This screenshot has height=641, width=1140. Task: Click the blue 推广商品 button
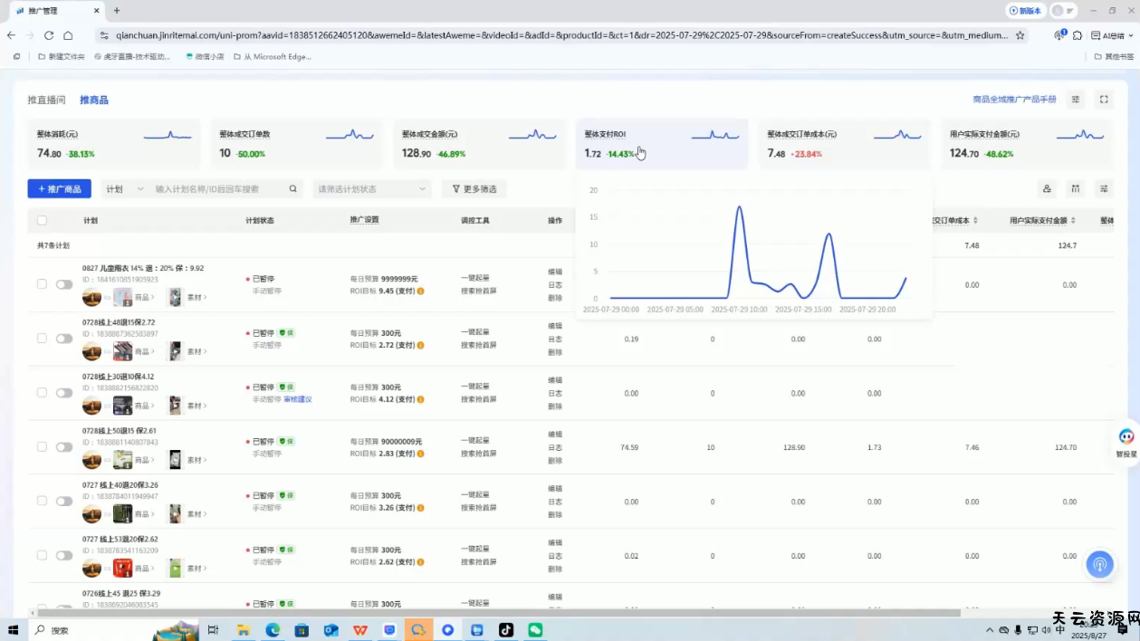point(59,189)
